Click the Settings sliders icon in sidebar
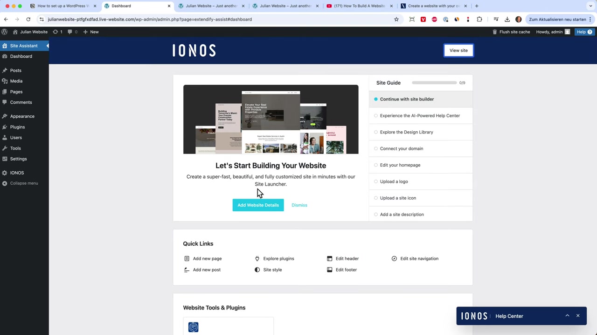Image resolution: width=597 pixels, height=335 pixels. (5, 159)
